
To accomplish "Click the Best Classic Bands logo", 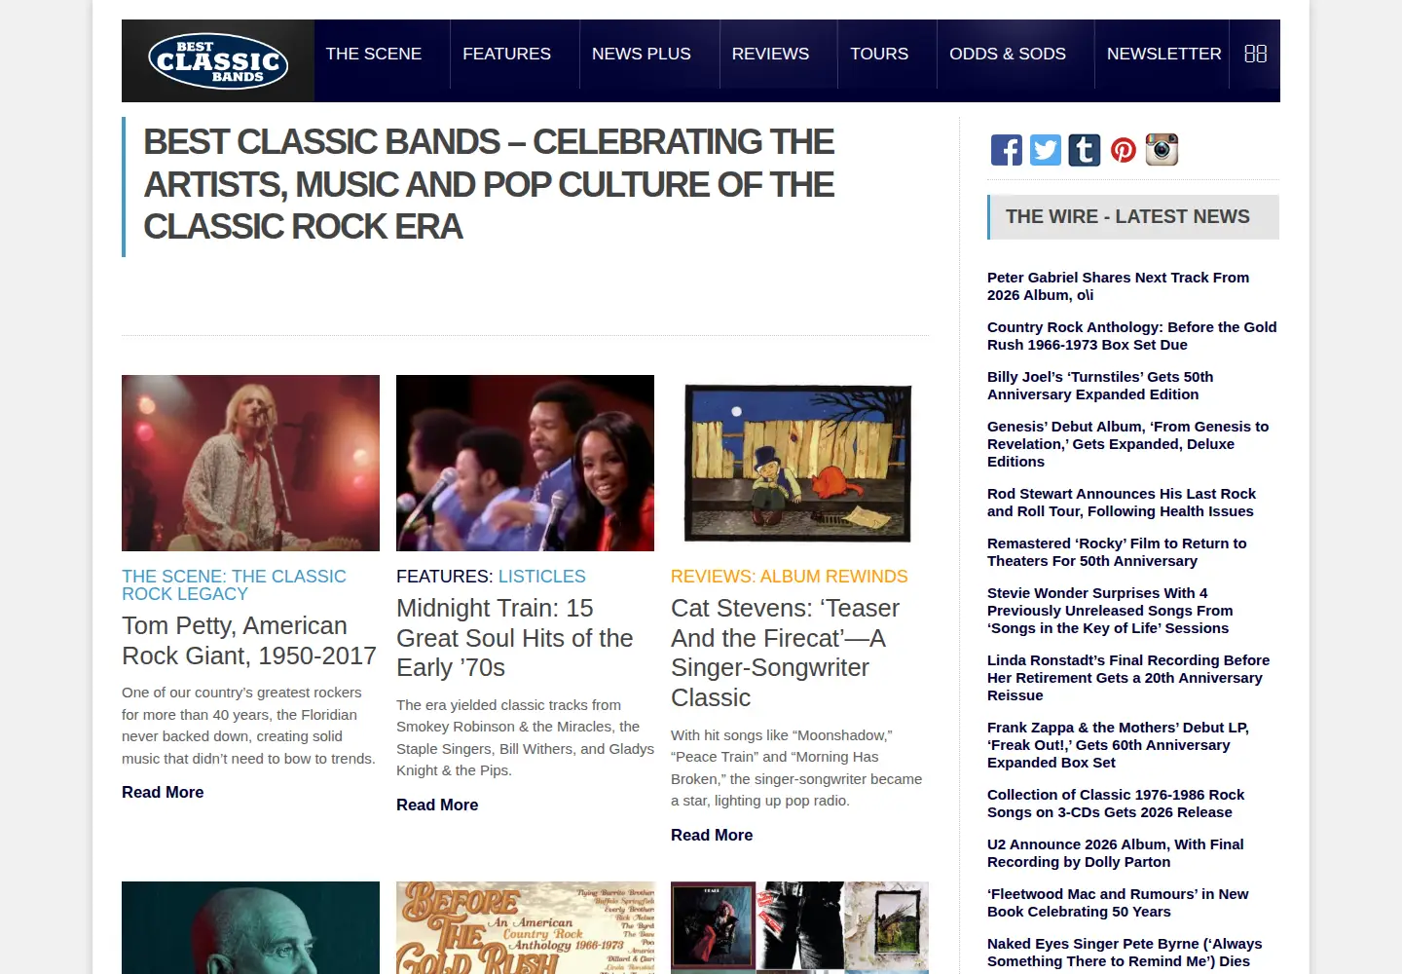I will (x=218, y=61).
